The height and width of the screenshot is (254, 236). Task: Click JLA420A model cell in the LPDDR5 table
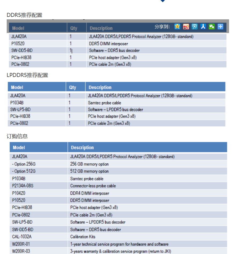[18, 96]
